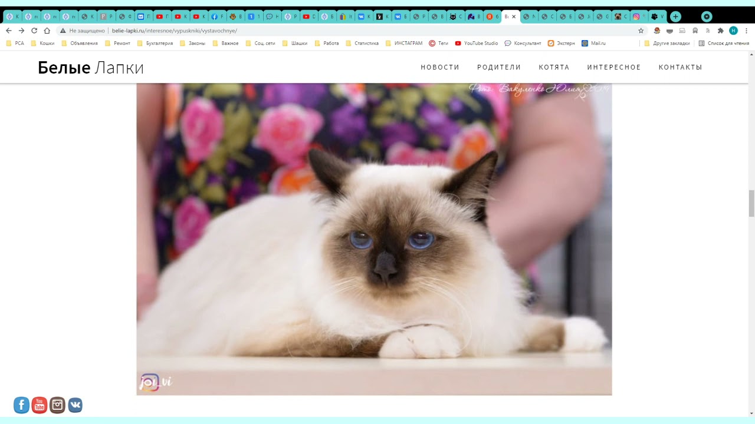The image size is (755, 424).
Task: Open the Бухгалтерия bookmarks folder
Action: point(155,43)
